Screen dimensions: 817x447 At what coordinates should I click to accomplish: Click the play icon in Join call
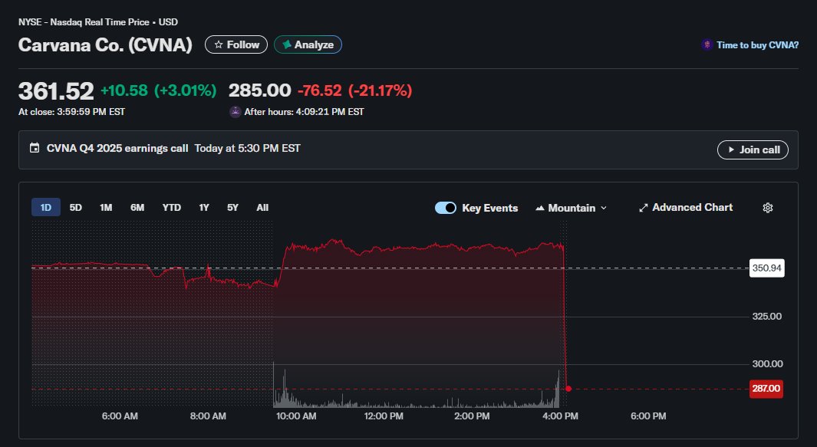point(731,150)
